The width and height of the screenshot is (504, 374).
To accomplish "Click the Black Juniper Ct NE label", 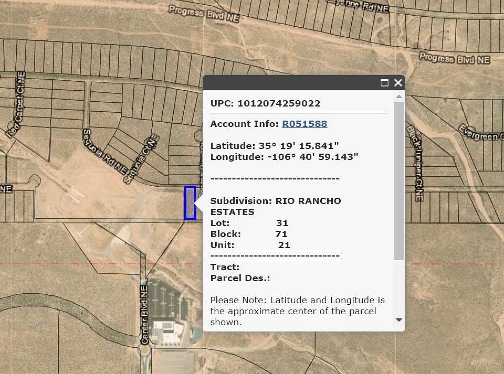I will pos(415,164).
